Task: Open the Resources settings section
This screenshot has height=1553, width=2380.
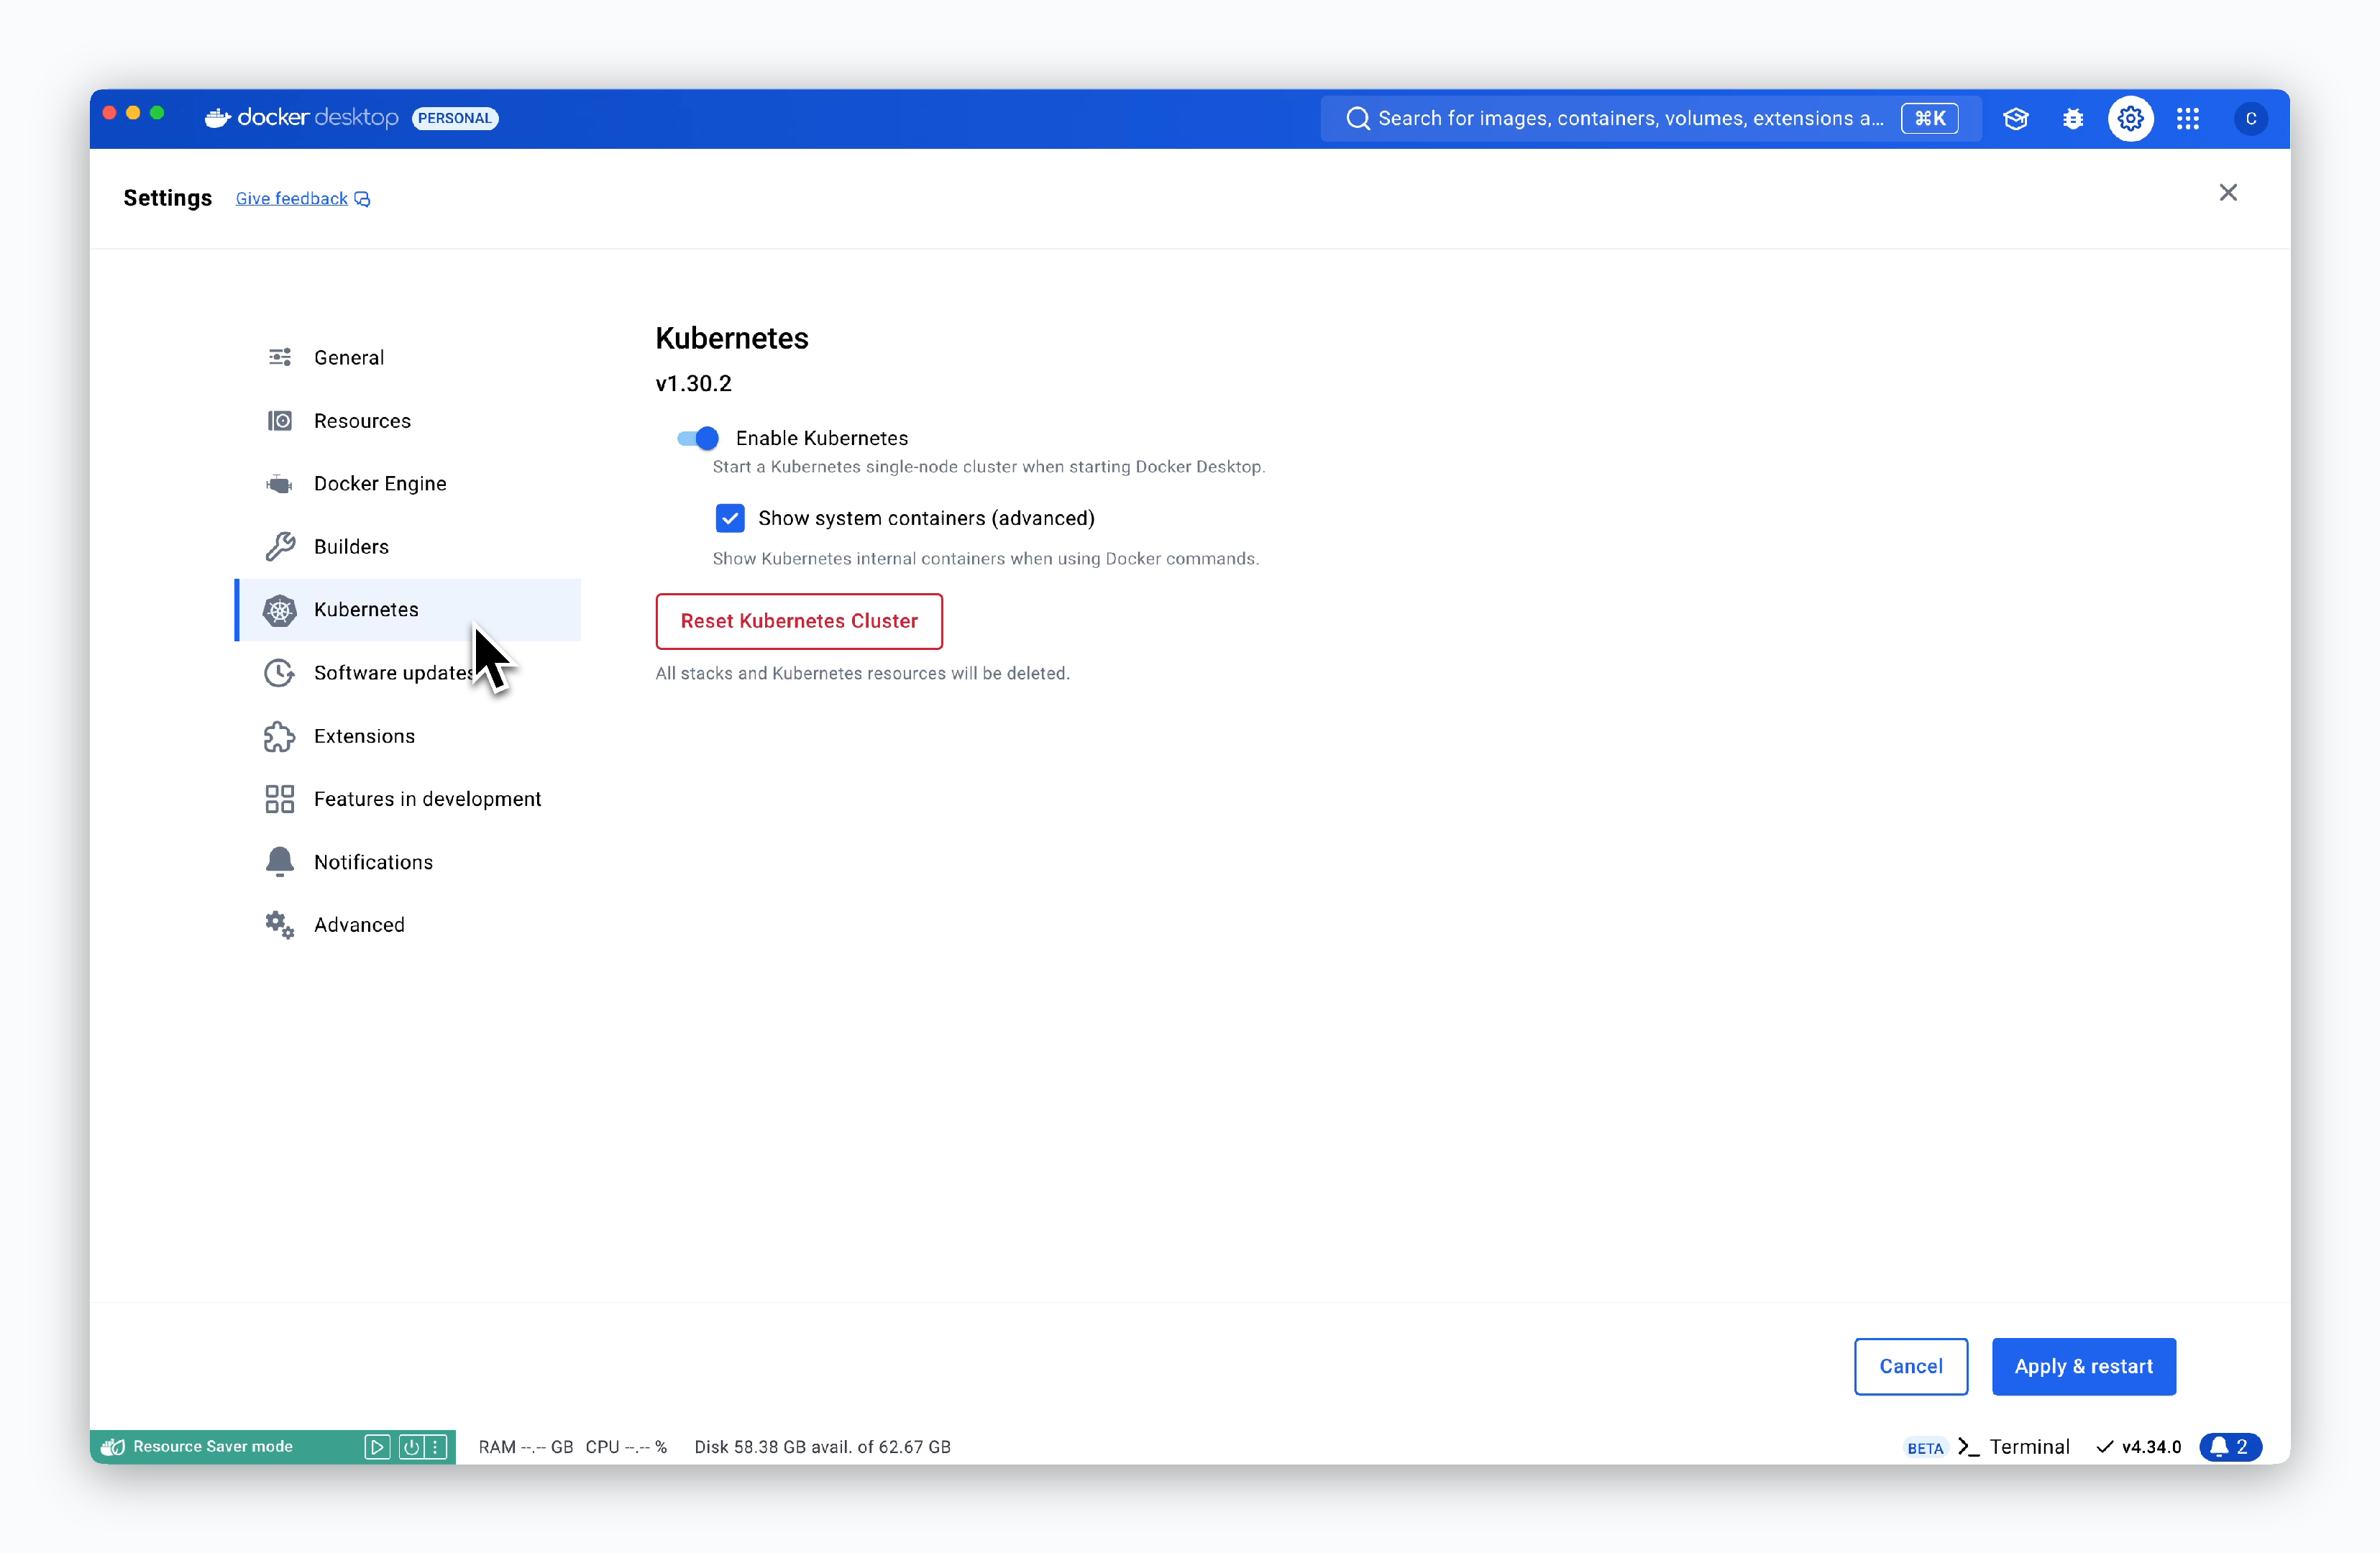Action: point(408,421)
